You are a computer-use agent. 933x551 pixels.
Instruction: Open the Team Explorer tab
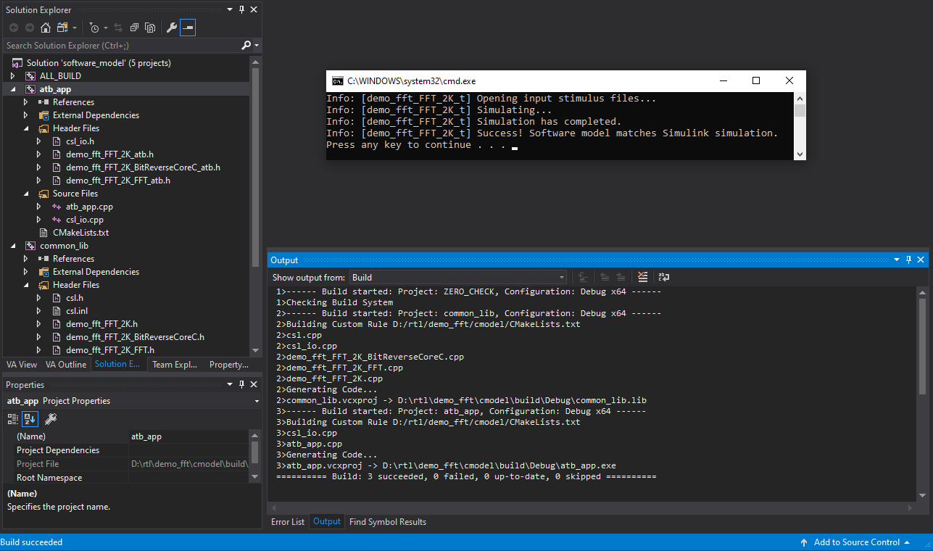point(174,365)
